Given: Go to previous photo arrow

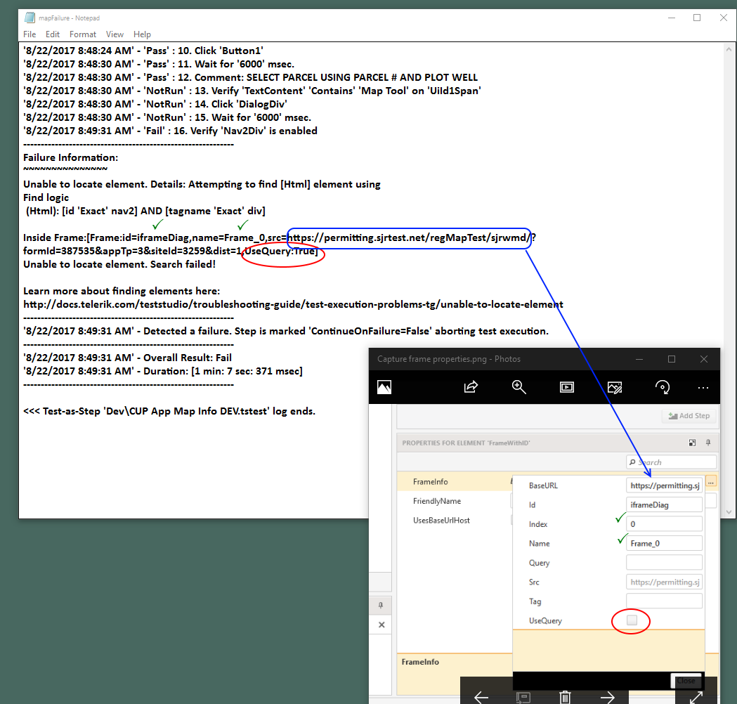Looking at the screenshot, I should point(481,696).
